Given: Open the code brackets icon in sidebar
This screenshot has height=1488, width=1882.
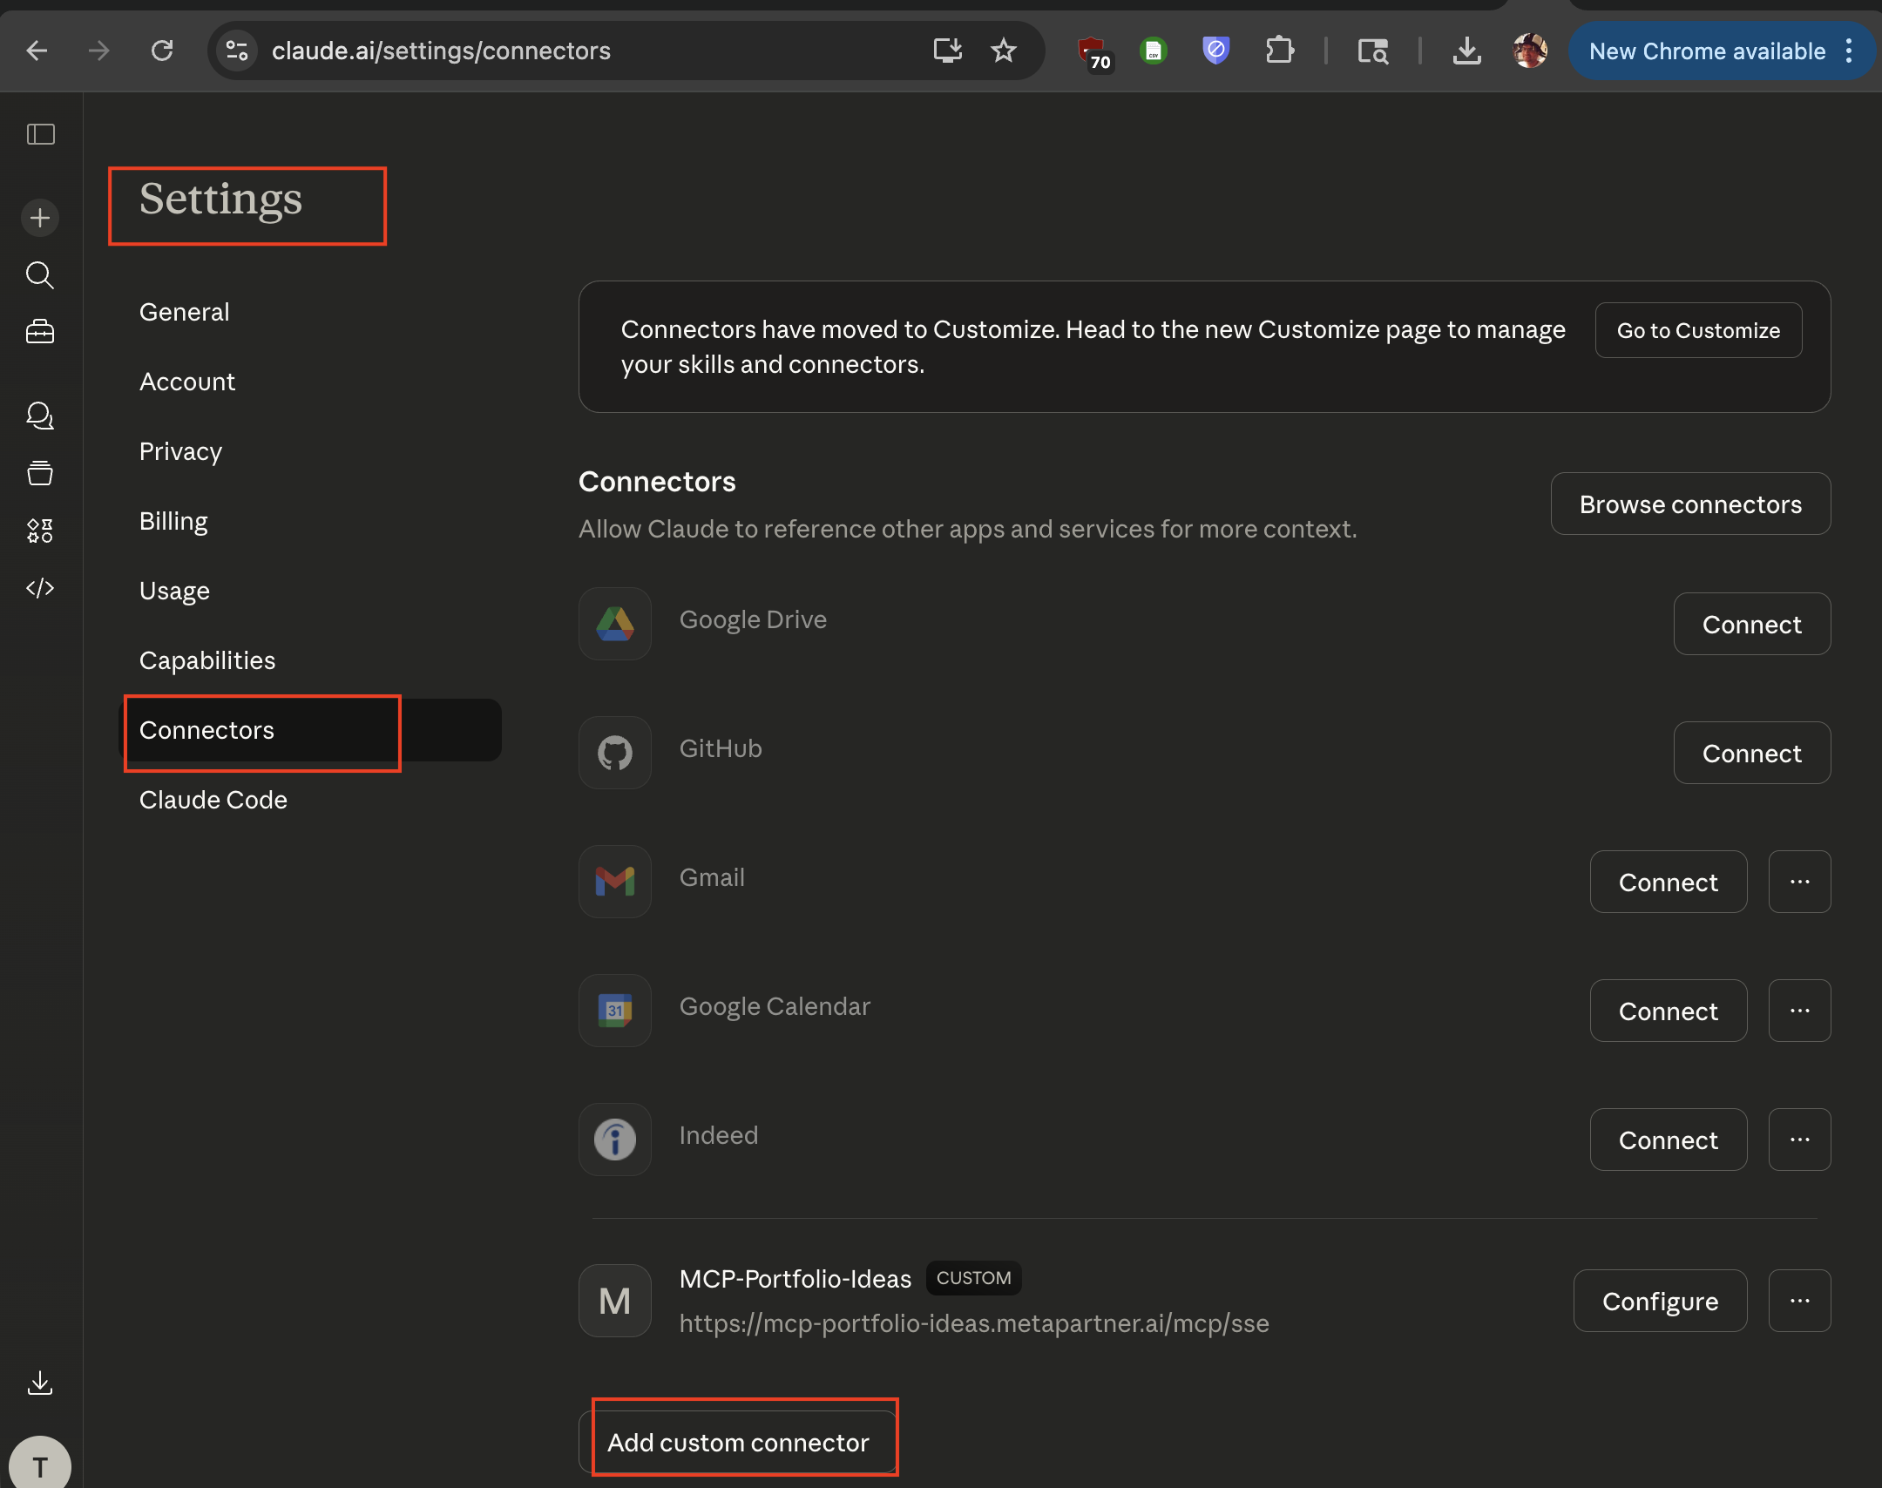Looking at the screenshot, I should click(x=40, y=588).
